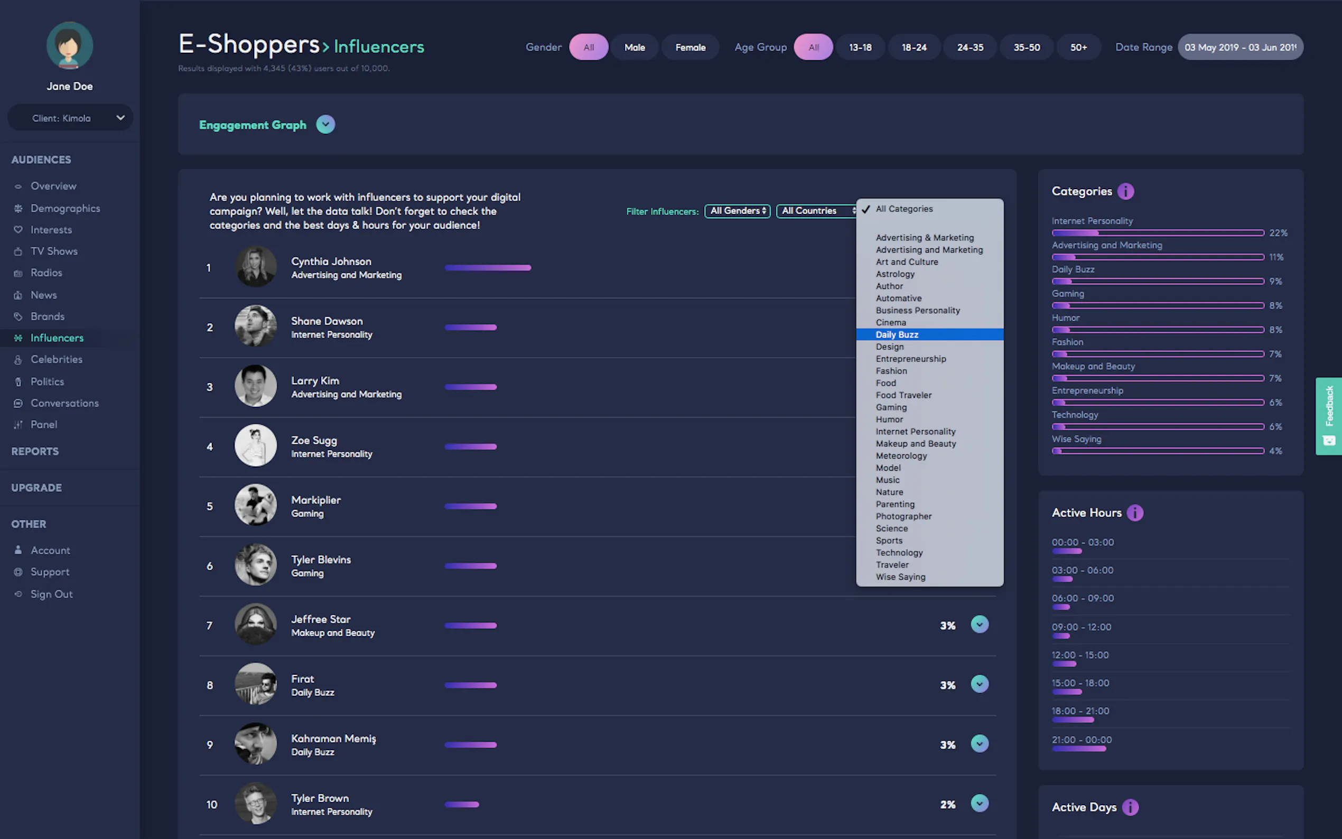The width and height of the screenshot is (1342, 839).
Task: Open the Client: Kimola dropdown
Action: coord(70,118)
